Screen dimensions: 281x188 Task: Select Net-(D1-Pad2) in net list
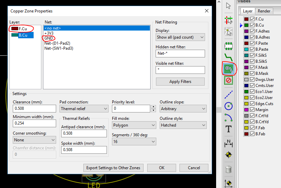click(x=57, y=43)
